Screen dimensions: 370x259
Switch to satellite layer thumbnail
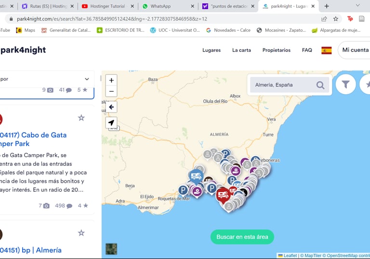pos(111,249)
